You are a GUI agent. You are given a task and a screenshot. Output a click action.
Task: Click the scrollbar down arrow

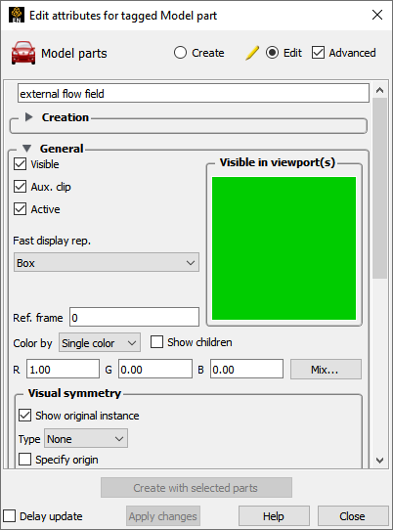point(380,460)
